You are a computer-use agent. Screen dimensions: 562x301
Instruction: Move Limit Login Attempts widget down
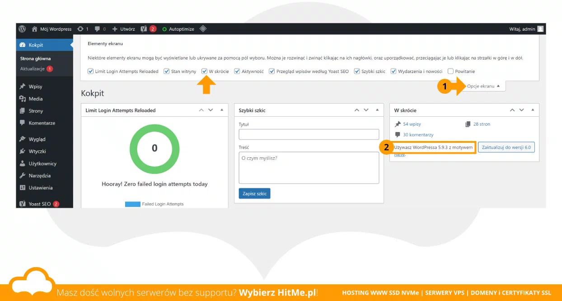click(211, 110)
